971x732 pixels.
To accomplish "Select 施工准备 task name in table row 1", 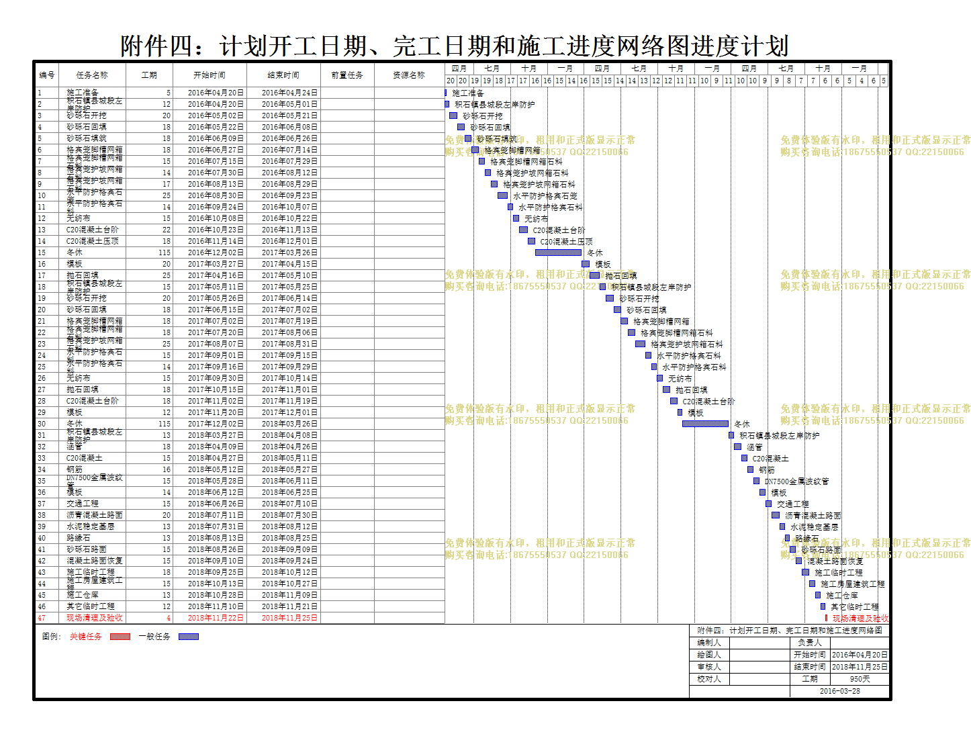I will coord(83,93).
